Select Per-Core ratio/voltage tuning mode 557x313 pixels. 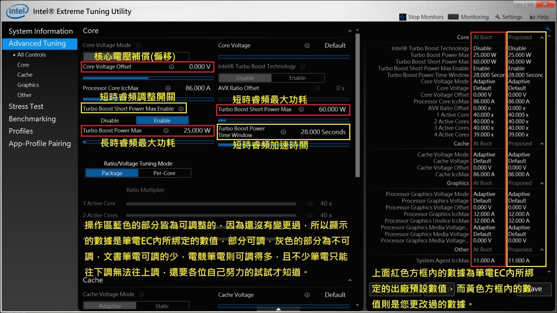click(x=165, y=173)
